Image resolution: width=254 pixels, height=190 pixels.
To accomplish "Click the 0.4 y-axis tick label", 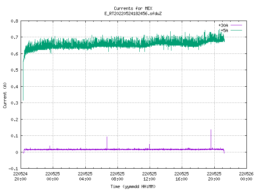I will click(x=14, y=87).
